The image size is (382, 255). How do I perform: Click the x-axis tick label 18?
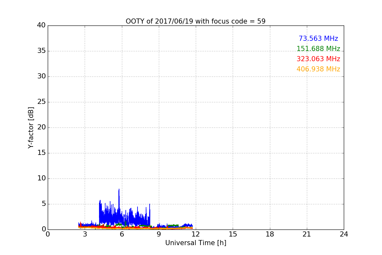[x=270, y=234]
